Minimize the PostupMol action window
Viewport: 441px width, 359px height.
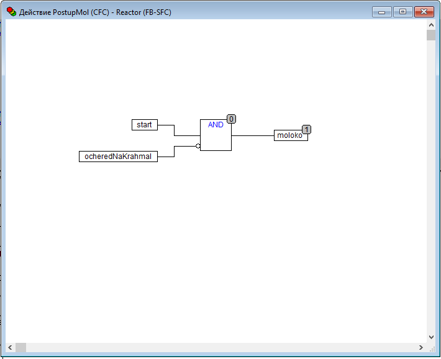pyautogui.click(x=381, y=12)
